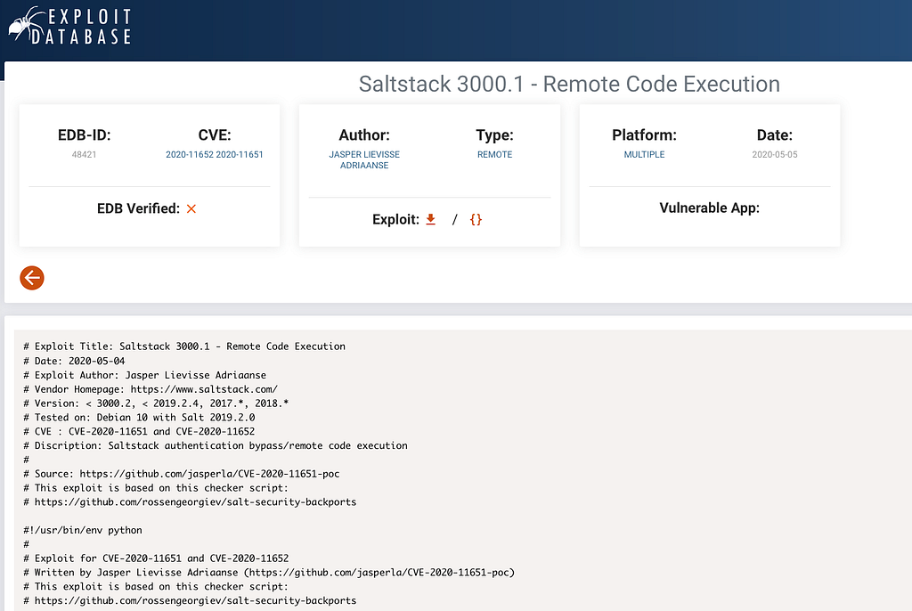Click the REMOTE type link

pos(495,154)
